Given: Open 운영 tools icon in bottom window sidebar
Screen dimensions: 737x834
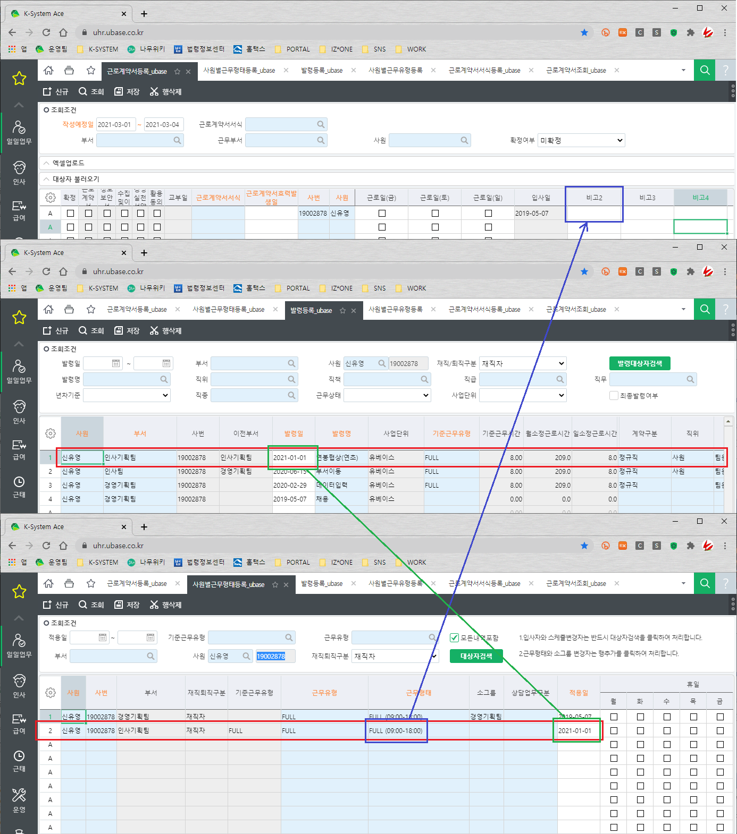Looking at the screenshot, I should (19, 801).
